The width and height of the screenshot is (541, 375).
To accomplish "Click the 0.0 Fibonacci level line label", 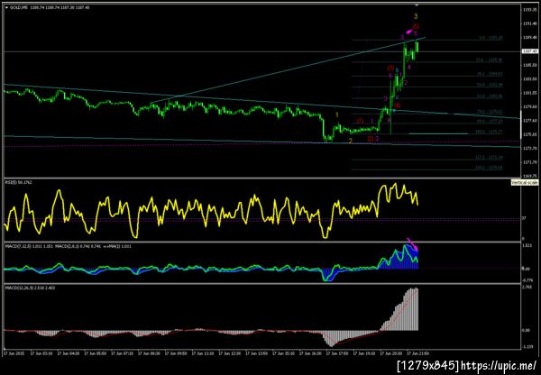I will click(491, 38).
